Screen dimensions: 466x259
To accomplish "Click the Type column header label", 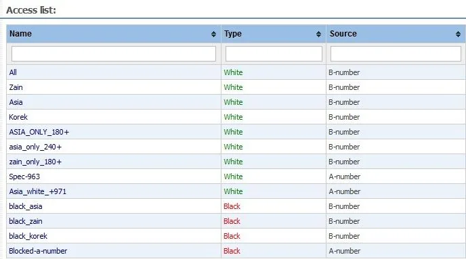I will tap(233, 34).
